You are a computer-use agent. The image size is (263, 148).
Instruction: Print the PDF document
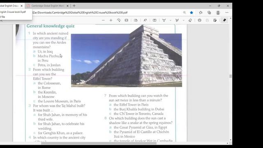coord(199,20)
